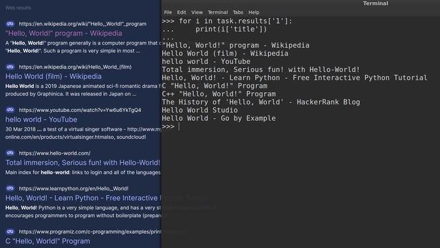Click link icon beside the YouTube watch URL
The image size is (440, 248).
[10, 110]
